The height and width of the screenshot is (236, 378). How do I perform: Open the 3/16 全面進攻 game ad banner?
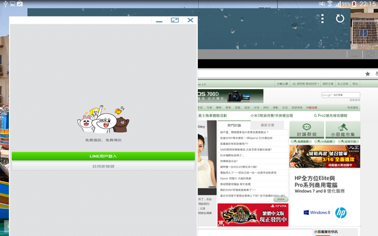coord(325,156)
